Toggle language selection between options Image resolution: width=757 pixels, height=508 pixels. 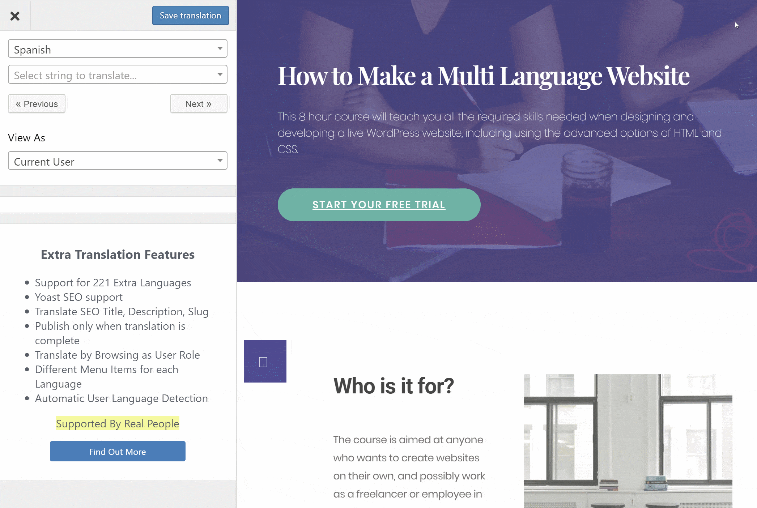pos(118,49)
